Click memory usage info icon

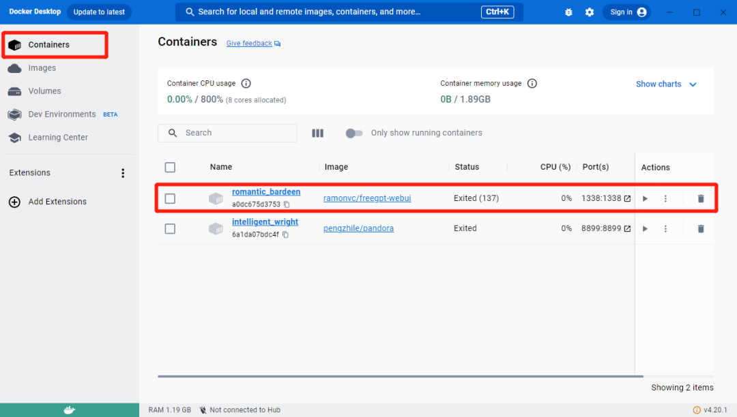pyautogui.click(x=532, y=84)
